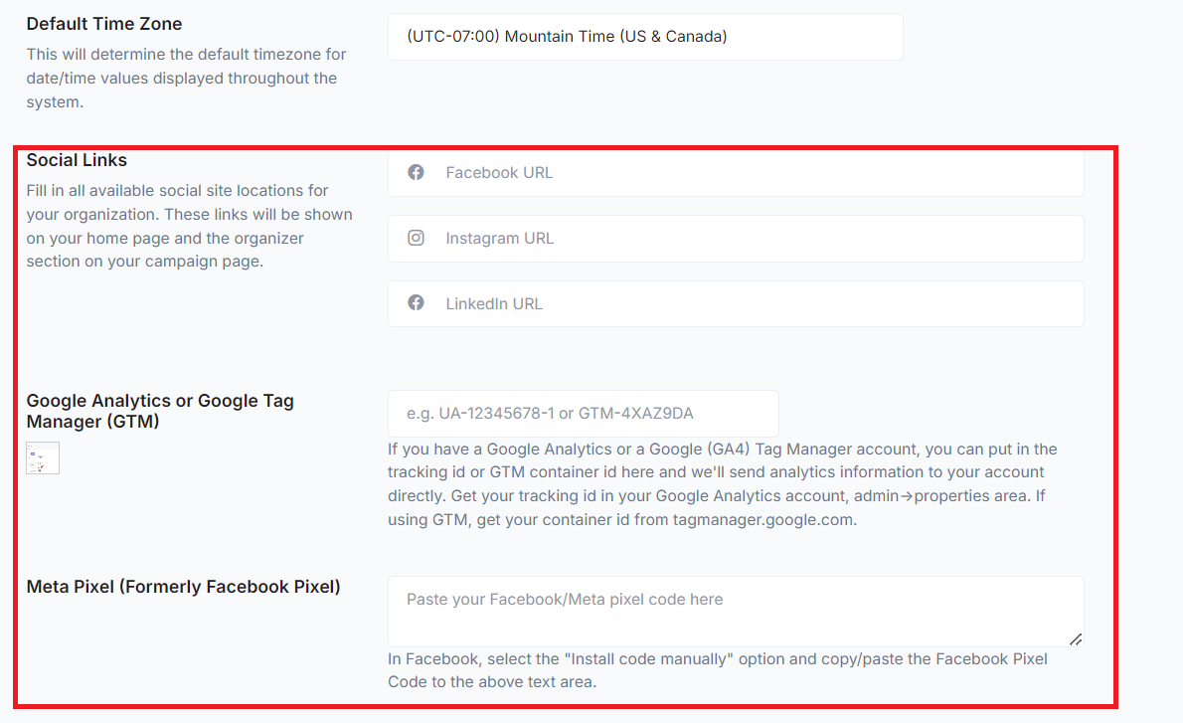Click the Google Analytics tracking ID field
The width and height of the screenshot is (1183, 723).
(x=584, y=414)
